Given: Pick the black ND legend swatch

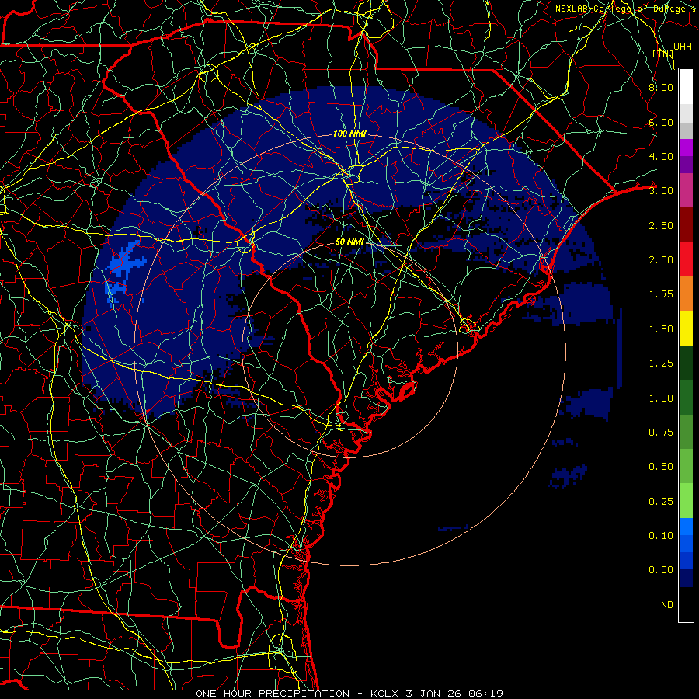Looking at the screenshot, I should [686, 604].
